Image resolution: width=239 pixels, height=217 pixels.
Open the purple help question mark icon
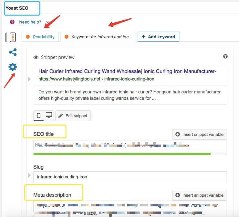[12, 22]
